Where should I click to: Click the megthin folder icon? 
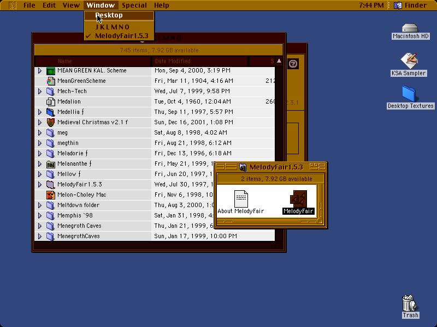tap(50, 143)
